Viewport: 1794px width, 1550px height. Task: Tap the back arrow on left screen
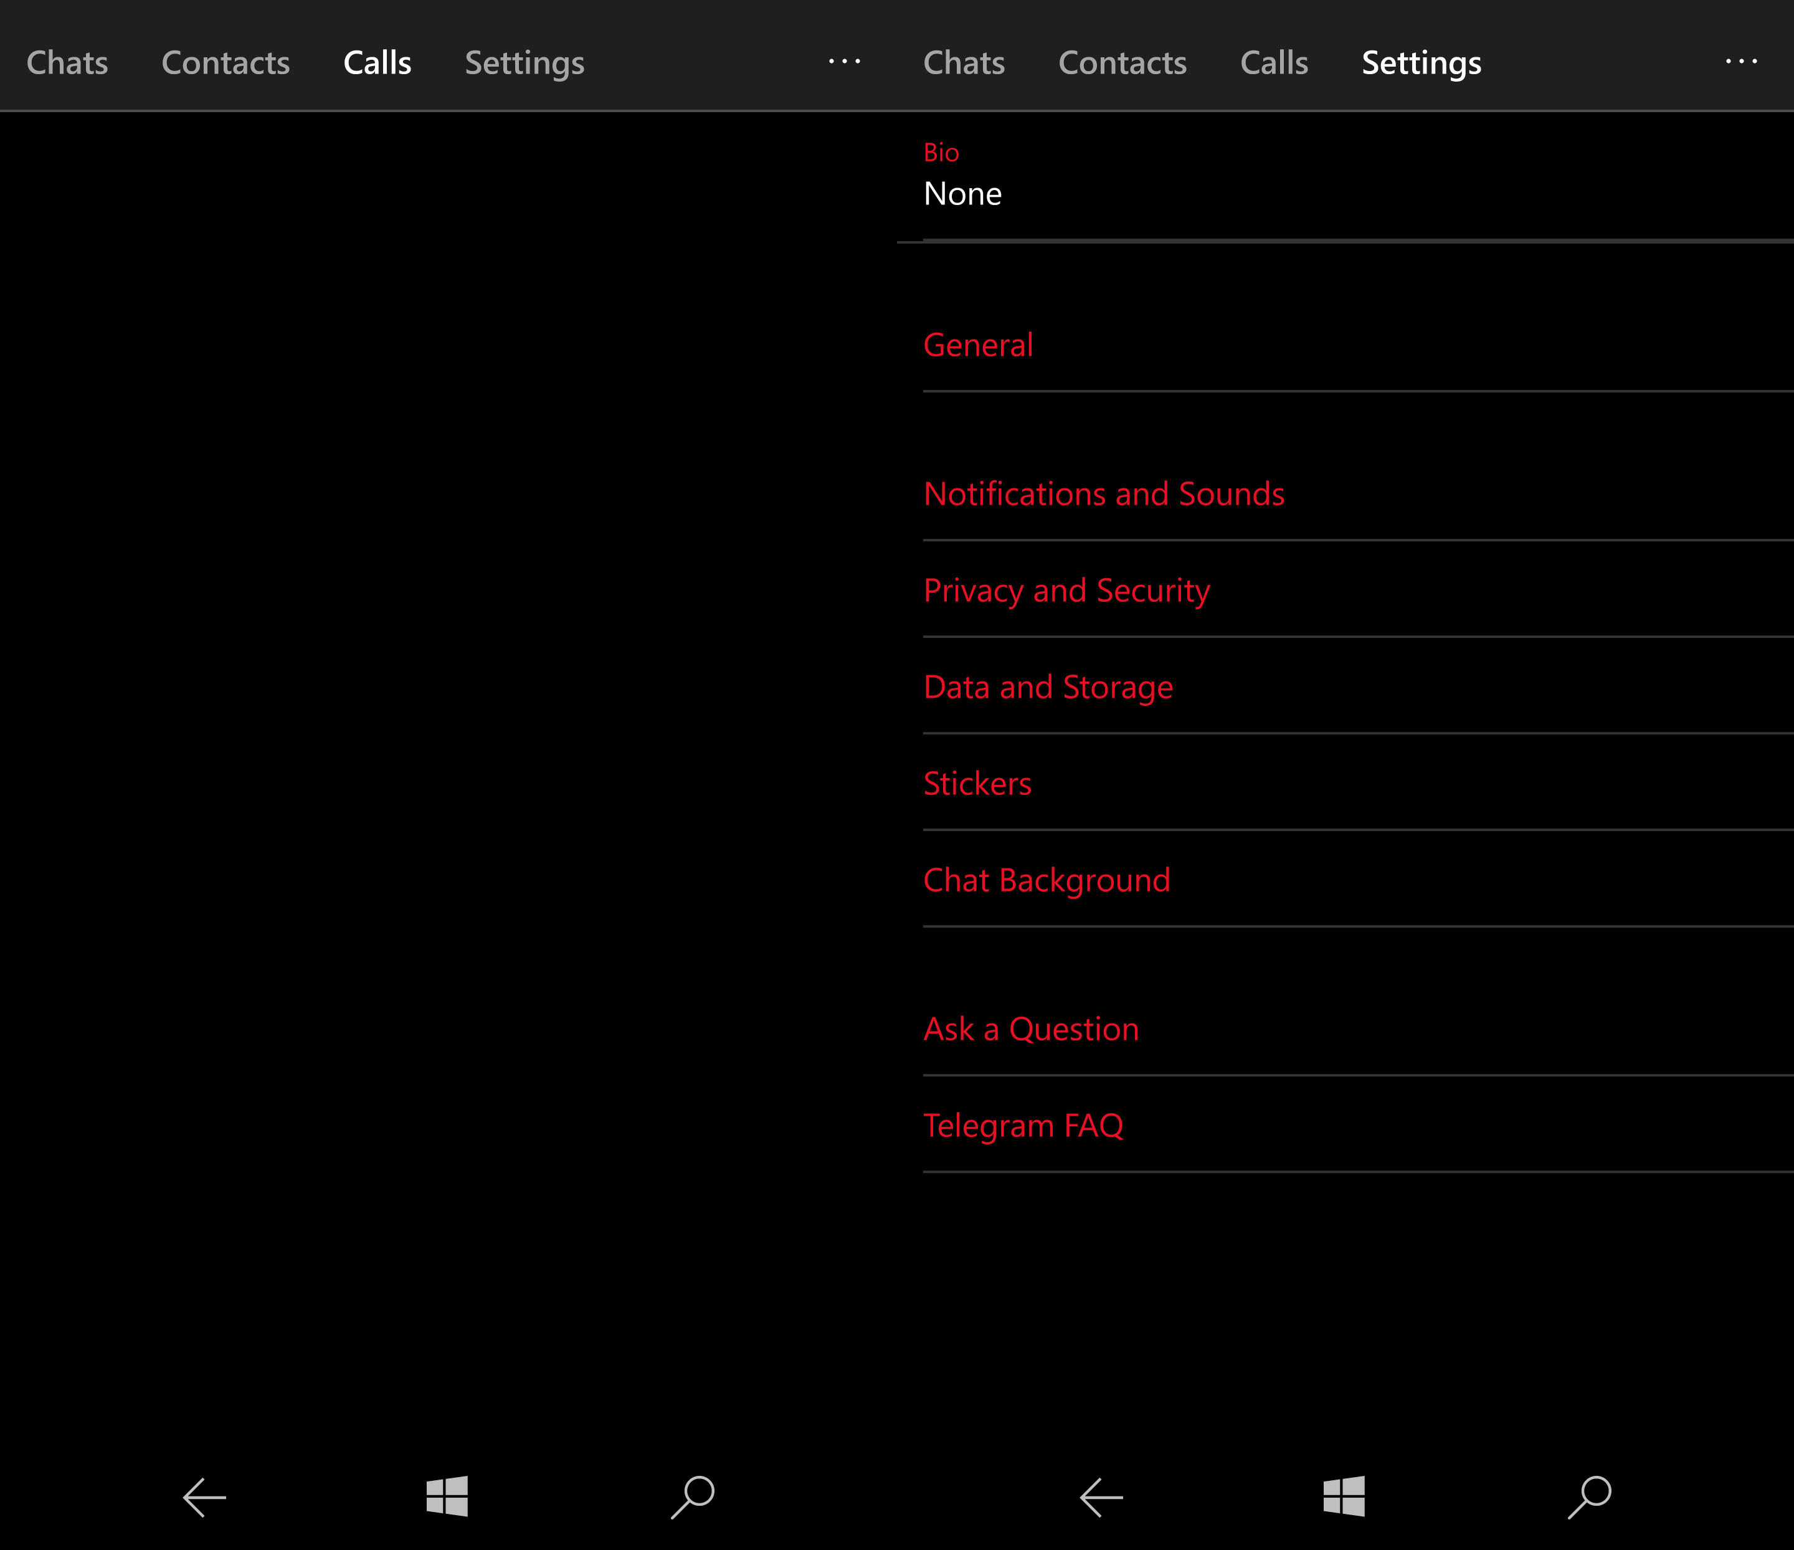point(204,1497)
